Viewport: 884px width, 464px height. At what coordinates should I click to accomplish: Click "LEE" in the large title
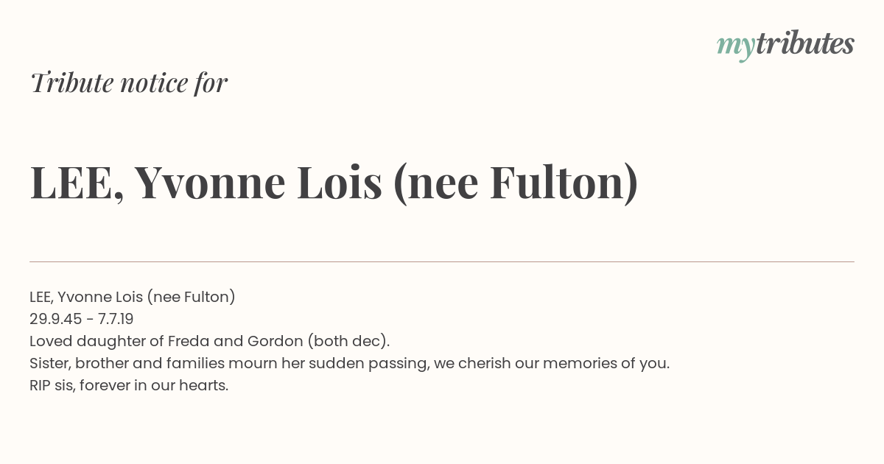point(70,184)
